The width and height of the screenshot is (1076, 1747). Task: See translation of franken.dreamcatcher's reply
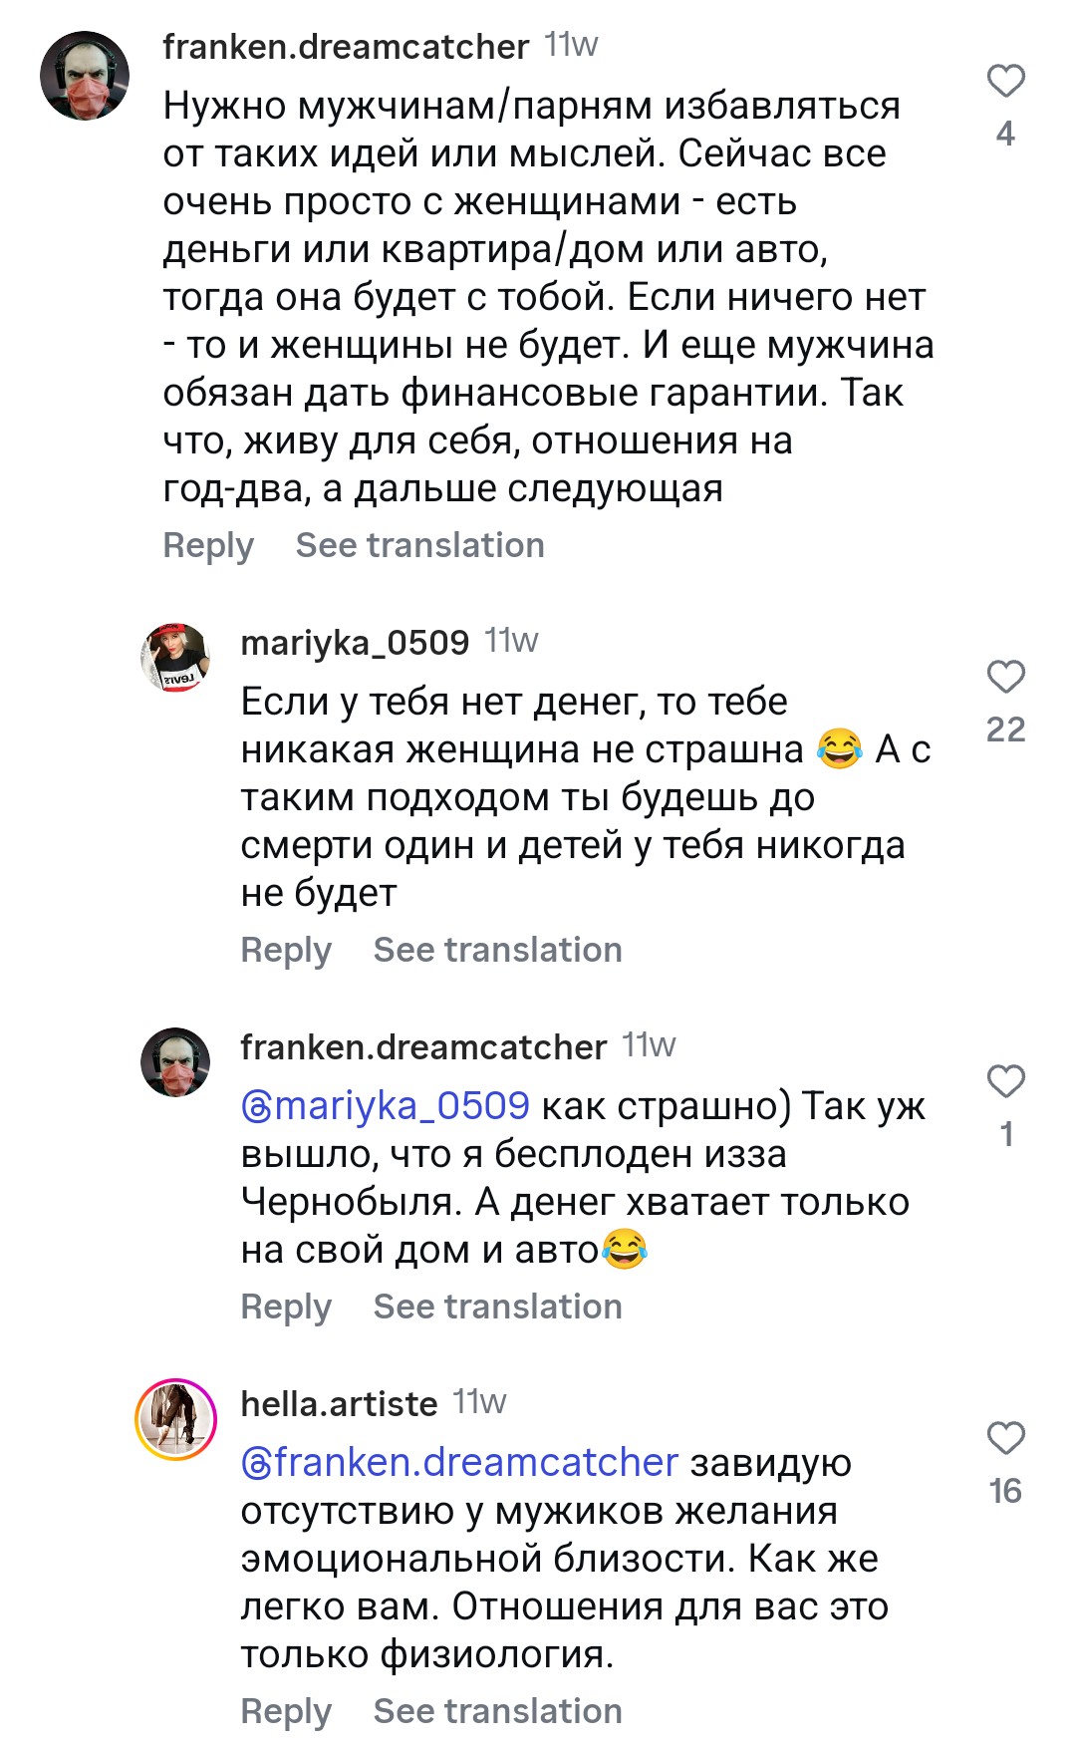point(497,1307)
